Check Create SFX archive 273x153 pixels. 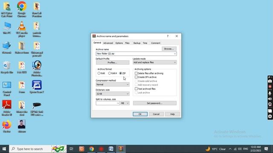pyautogui.click(x=136, y=77)
